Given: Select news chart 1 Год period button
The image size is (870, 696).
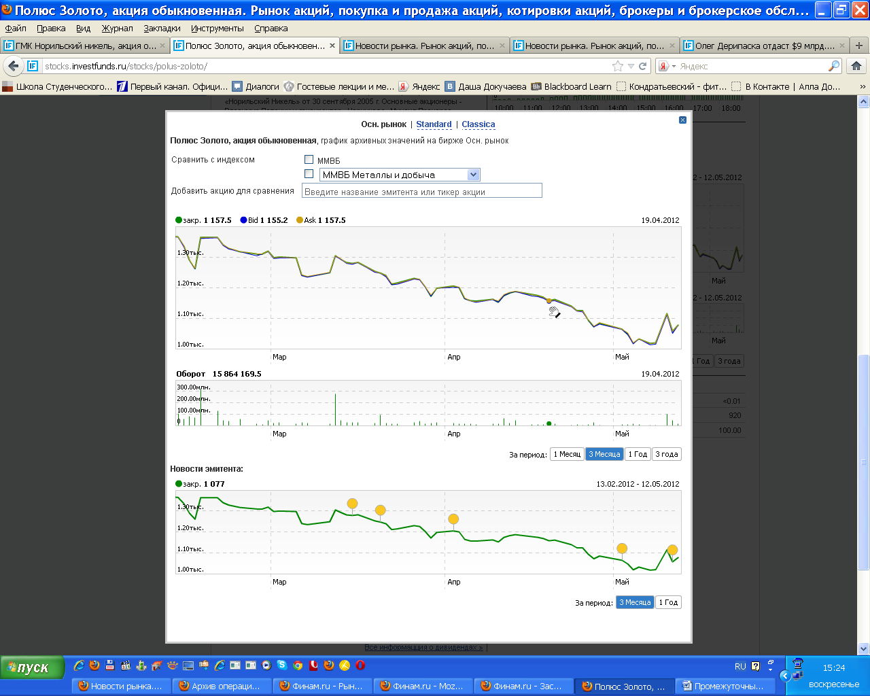Looking at the screenshot, I should point(668,602).
